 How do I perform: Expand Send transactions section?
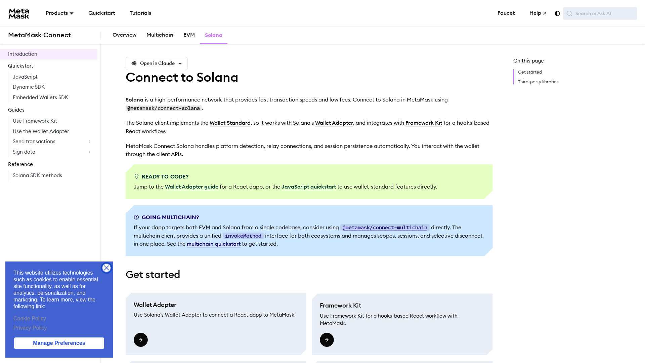pos(89,142)
